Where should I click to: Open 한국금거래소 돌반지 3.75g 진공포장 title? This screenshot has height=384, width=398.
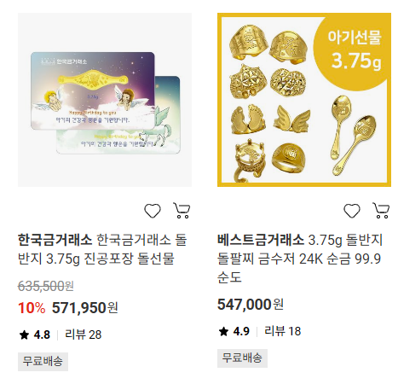pos(102,249)
